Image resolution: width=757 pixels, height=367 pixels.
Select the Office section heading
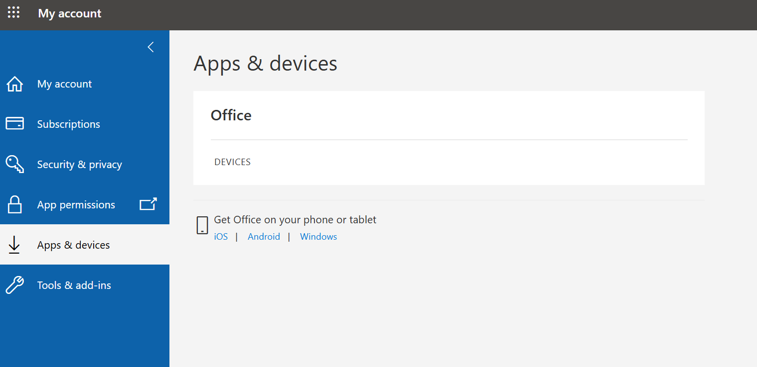pos(231,115)
